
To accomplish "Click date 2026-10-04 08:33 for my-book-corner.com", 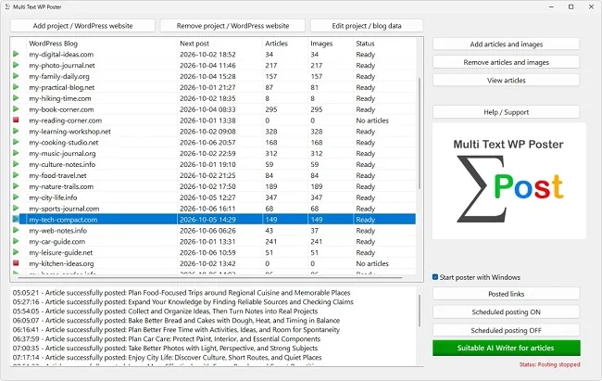I will point(207,109).
